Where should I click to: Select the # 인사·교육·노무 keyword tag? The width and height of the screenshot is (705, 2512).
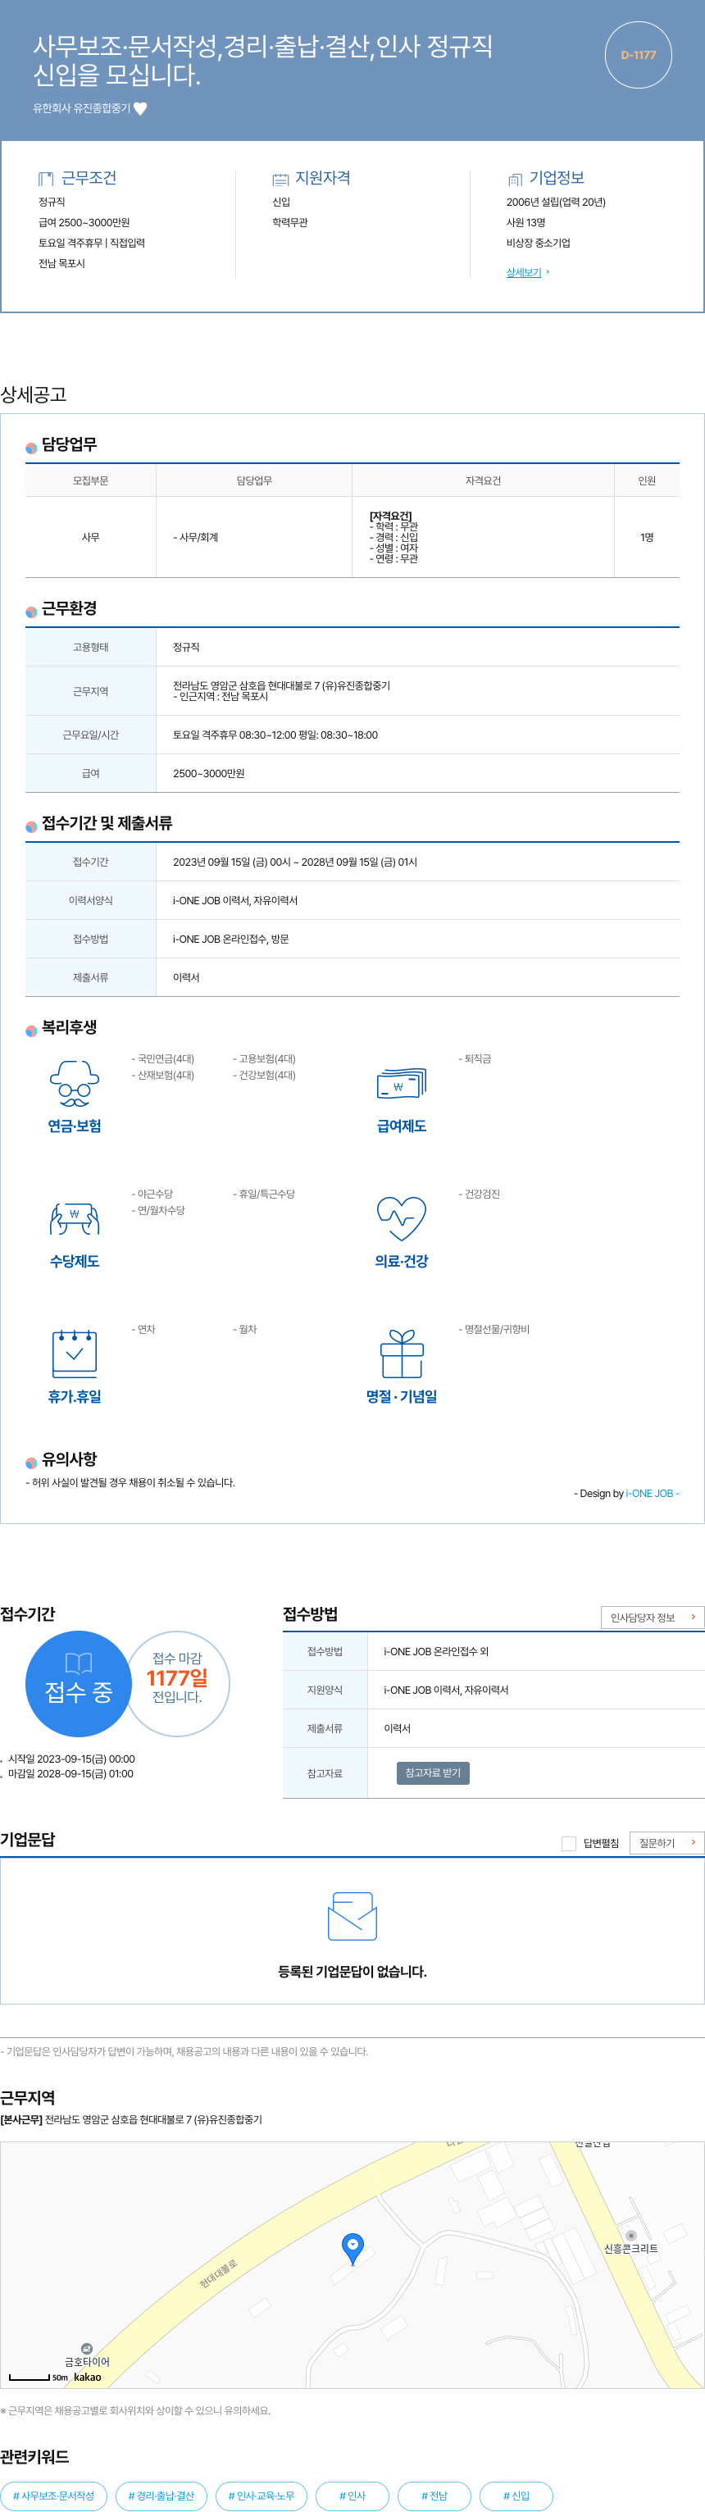click(262, 2495)
